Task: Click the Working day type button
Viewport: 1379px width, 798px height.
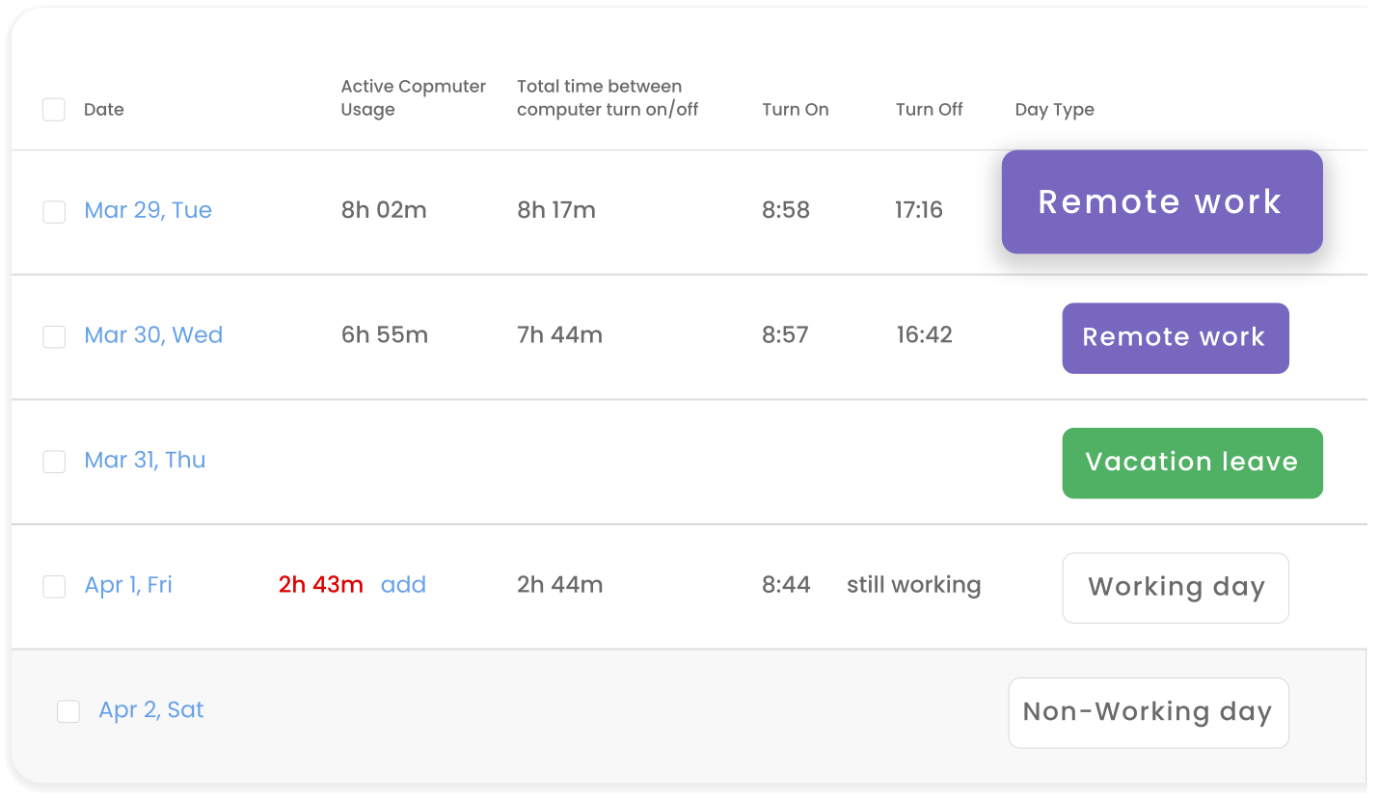Action: (x=1175, y=588)
